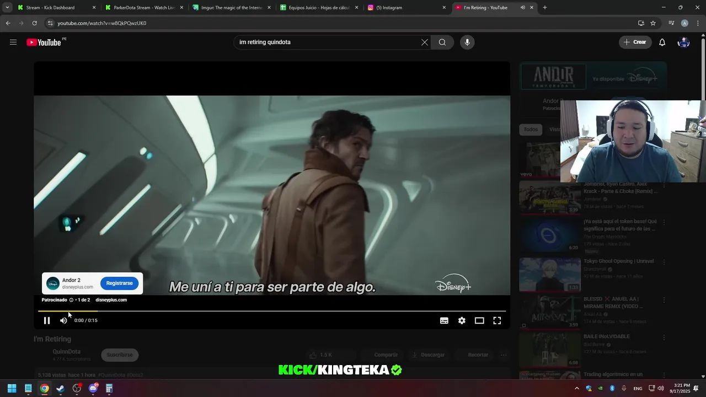Open the YouTube account avatar menu

[x=683, y=42]
